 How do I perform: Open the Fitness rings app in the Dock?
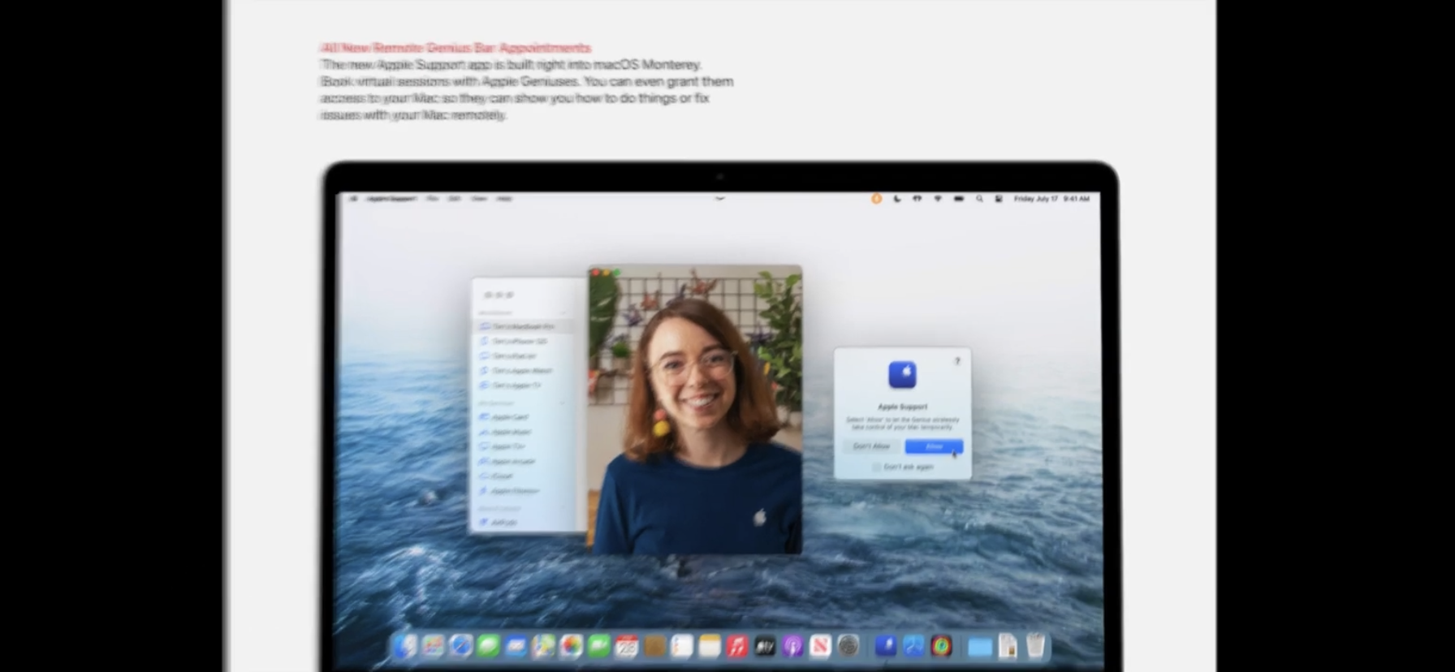[x=942, y=646]
